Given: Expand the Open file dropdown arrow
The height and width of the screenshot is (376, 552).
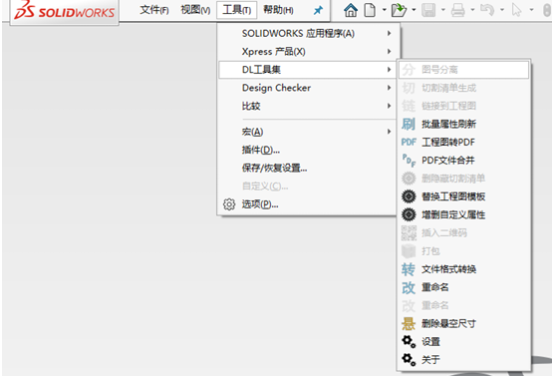Looking at the screenshot, I should (414, 10).
